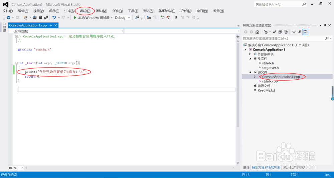The image size is (334, 178).
Task: Open the 文件(F) menu
Action: coord(8,11)
